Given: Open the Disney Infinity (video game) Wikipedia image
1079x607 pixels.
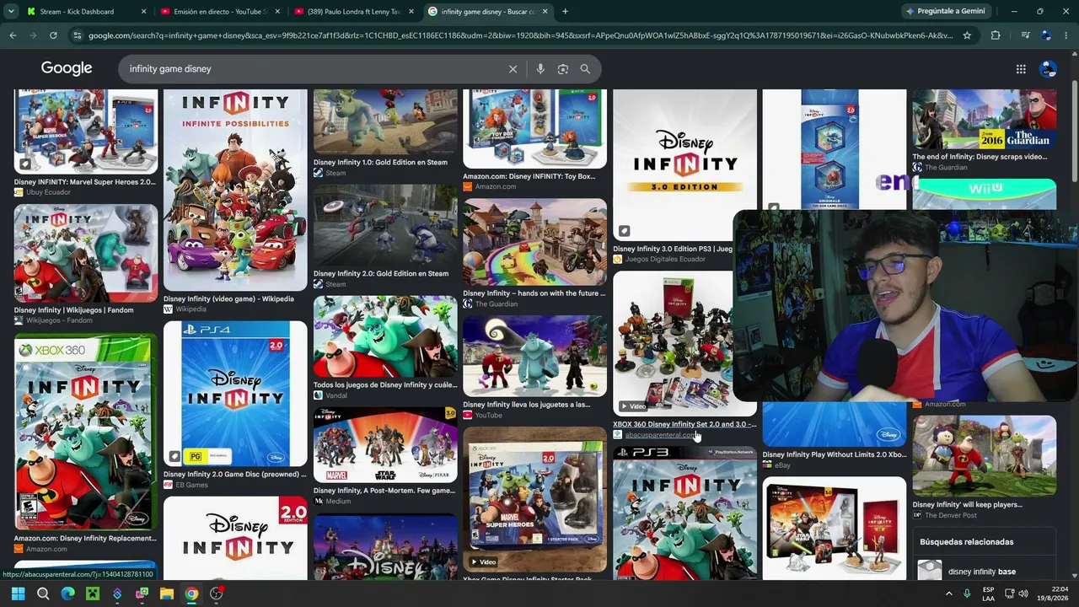Looking at the screenshot, I should pyautogui.click(x=235, y=190).
